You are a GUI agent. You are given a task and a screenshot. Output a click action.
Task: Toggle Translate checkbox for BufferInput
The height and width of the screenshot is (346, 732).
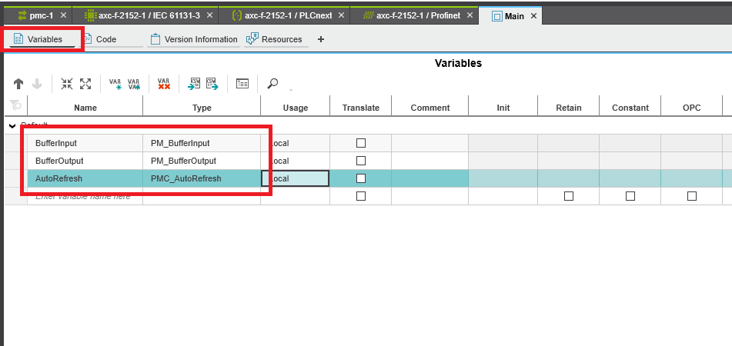pyautogui.click(x=360, y=143)
